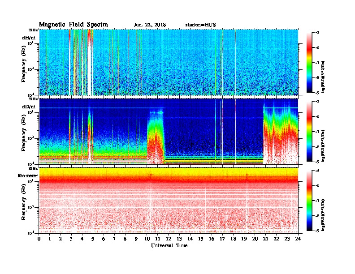Click the hour "21" tick label
This screenshot has height=274, width=355.
[265, 239]
